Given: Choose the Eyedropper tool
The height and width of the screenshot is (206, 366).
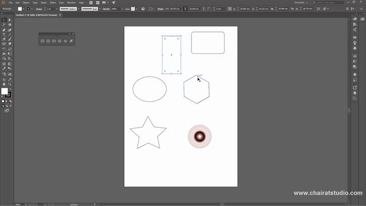Looking at the screenshot, I should pos(4,69).
